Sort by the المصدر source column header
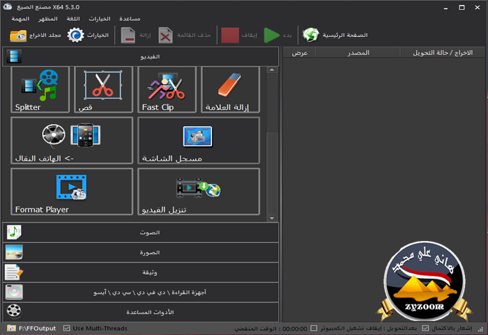Screen dimensions: 488x335 358,53
